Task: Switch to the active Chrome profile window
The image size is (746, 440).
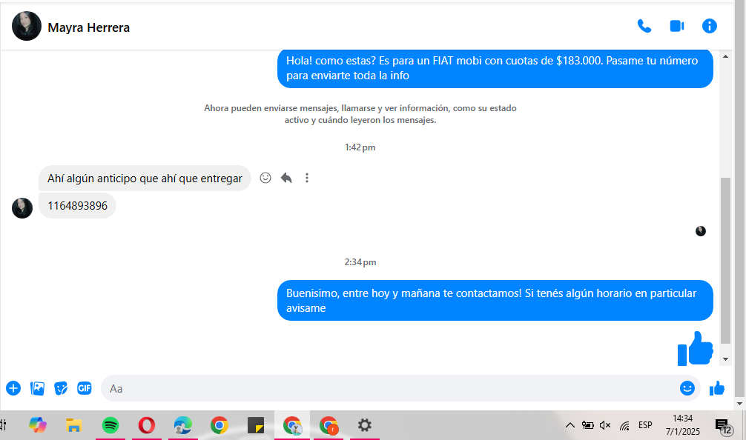Action: tap(292, 424)
